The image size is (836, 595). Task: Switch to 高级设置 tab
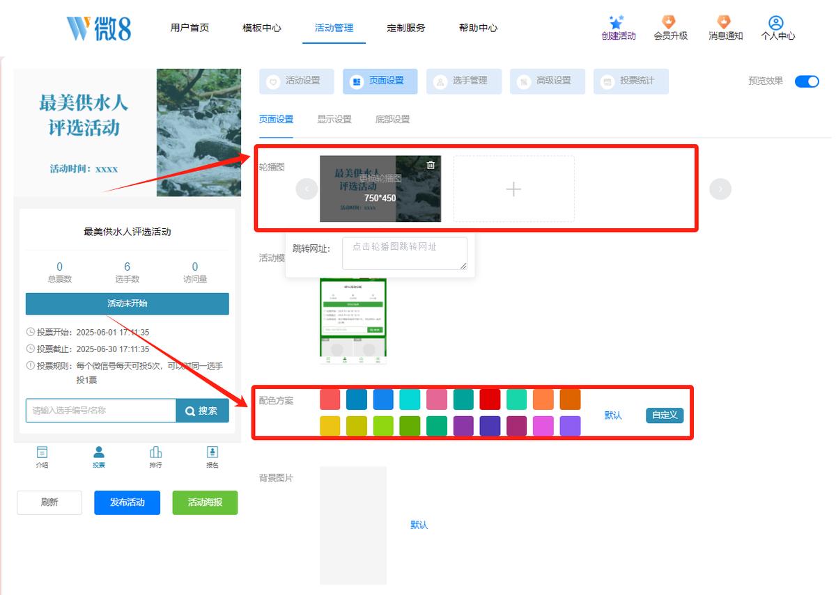tap(548, 81)
